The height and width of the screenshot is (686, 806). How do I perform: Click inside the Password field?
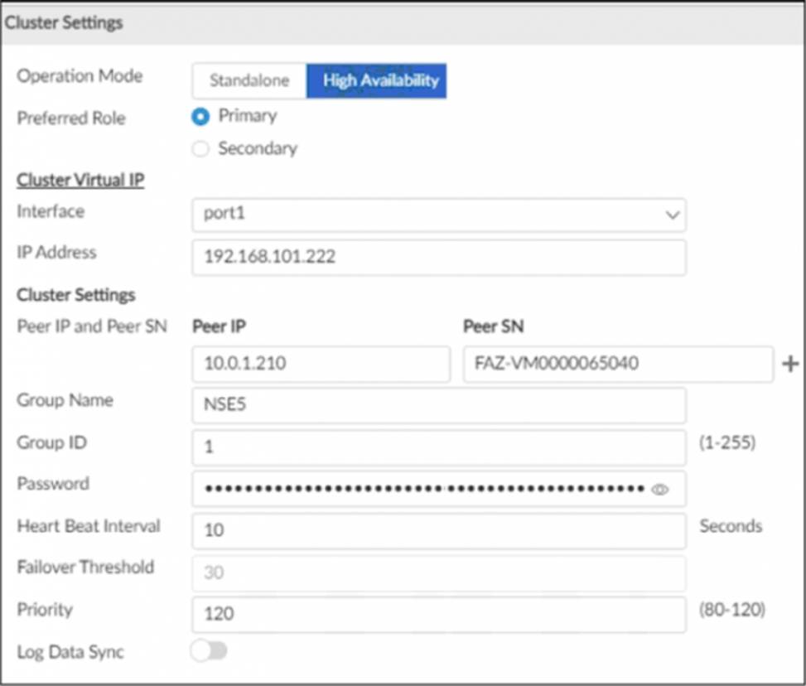[x=422, y=489]
